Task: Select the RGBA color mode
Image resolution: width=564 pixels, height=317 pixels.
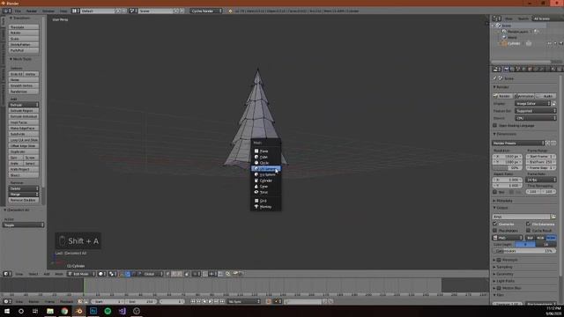Action: (551, 238)
